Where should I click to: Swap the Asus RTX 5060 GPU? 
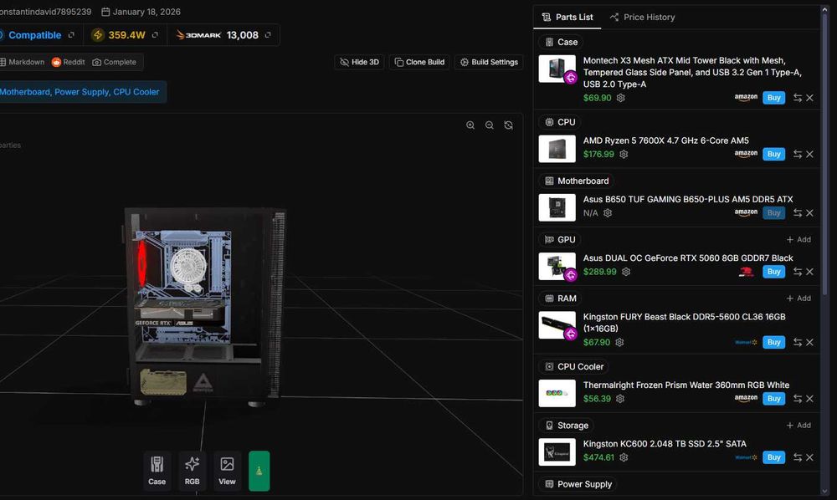[798, 272]
